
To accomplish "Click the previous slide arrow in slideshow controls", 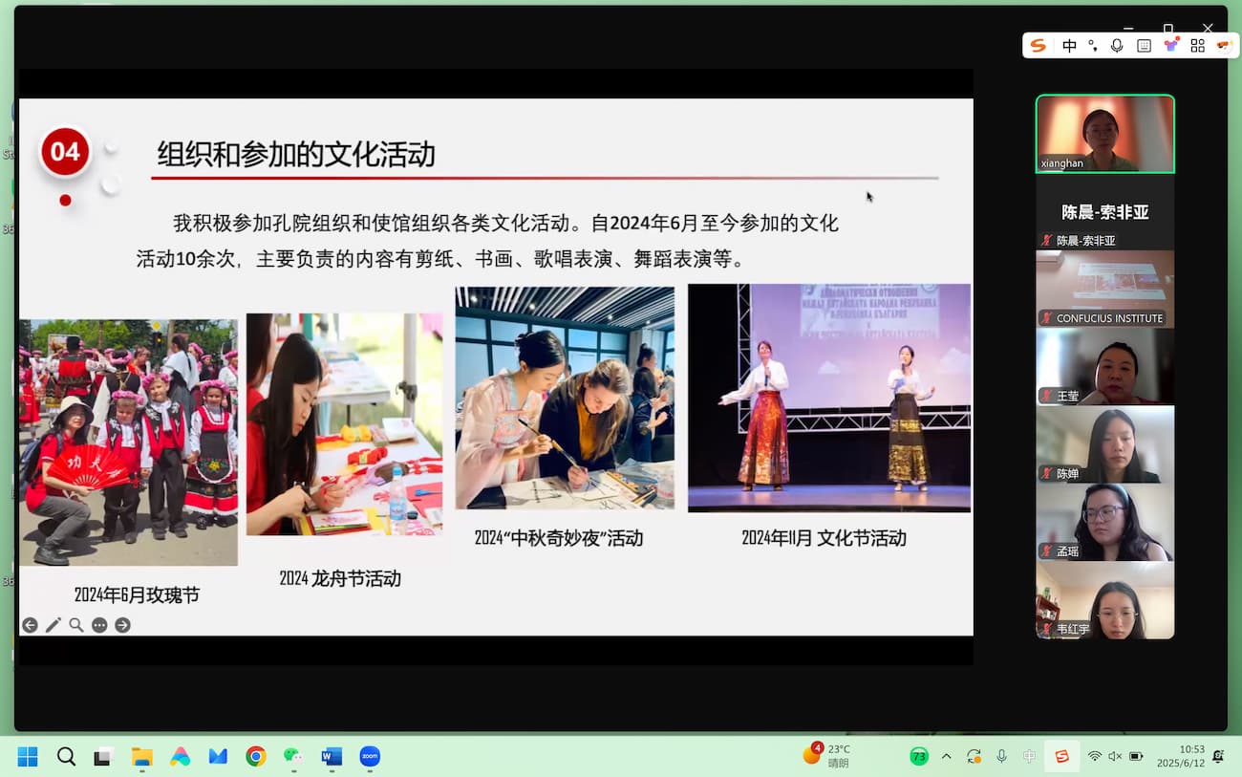I will [x=30, y=625].
